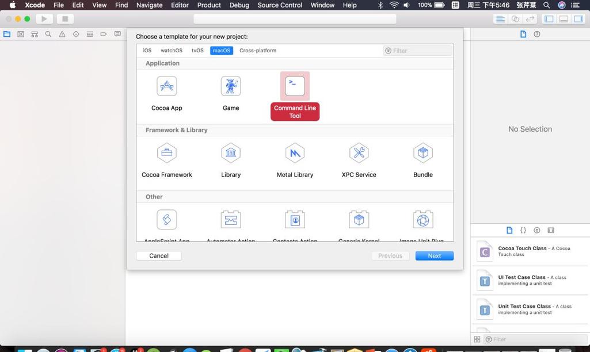Open Siri from menu bar
Image resolution: width=590 pixels, height=352 pixels.
(x=561, y=5)
